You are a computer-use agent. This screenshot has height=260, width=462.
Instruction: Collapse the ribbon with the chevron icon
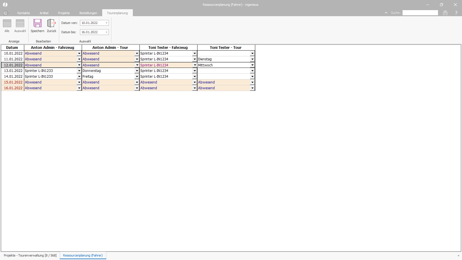pyautogui.click(x=386, y=13)
